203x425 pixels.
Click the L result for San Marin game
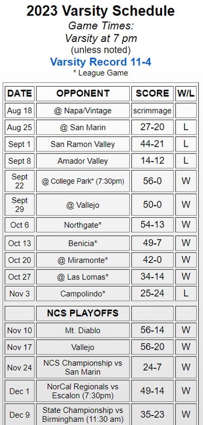click(186, 127)
